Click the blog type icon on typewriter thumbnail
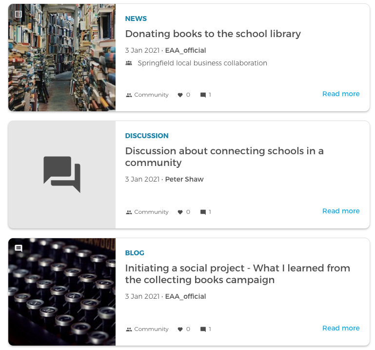The height and width of the screenshot is (350, 375). point(19,248)
